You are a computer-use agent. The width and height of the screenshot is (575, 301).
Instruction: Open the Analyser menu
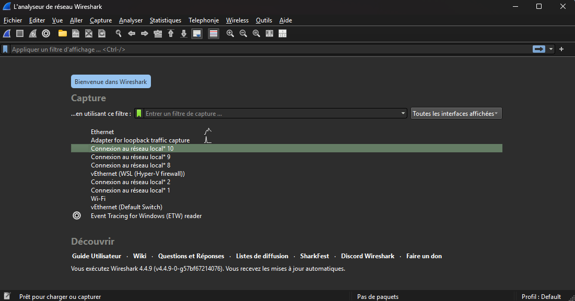pos(131,20)
